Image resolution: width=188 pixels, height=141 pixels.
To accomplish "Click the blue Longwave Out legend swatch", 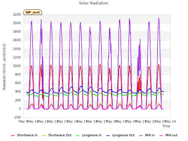I will coord(108,136).
